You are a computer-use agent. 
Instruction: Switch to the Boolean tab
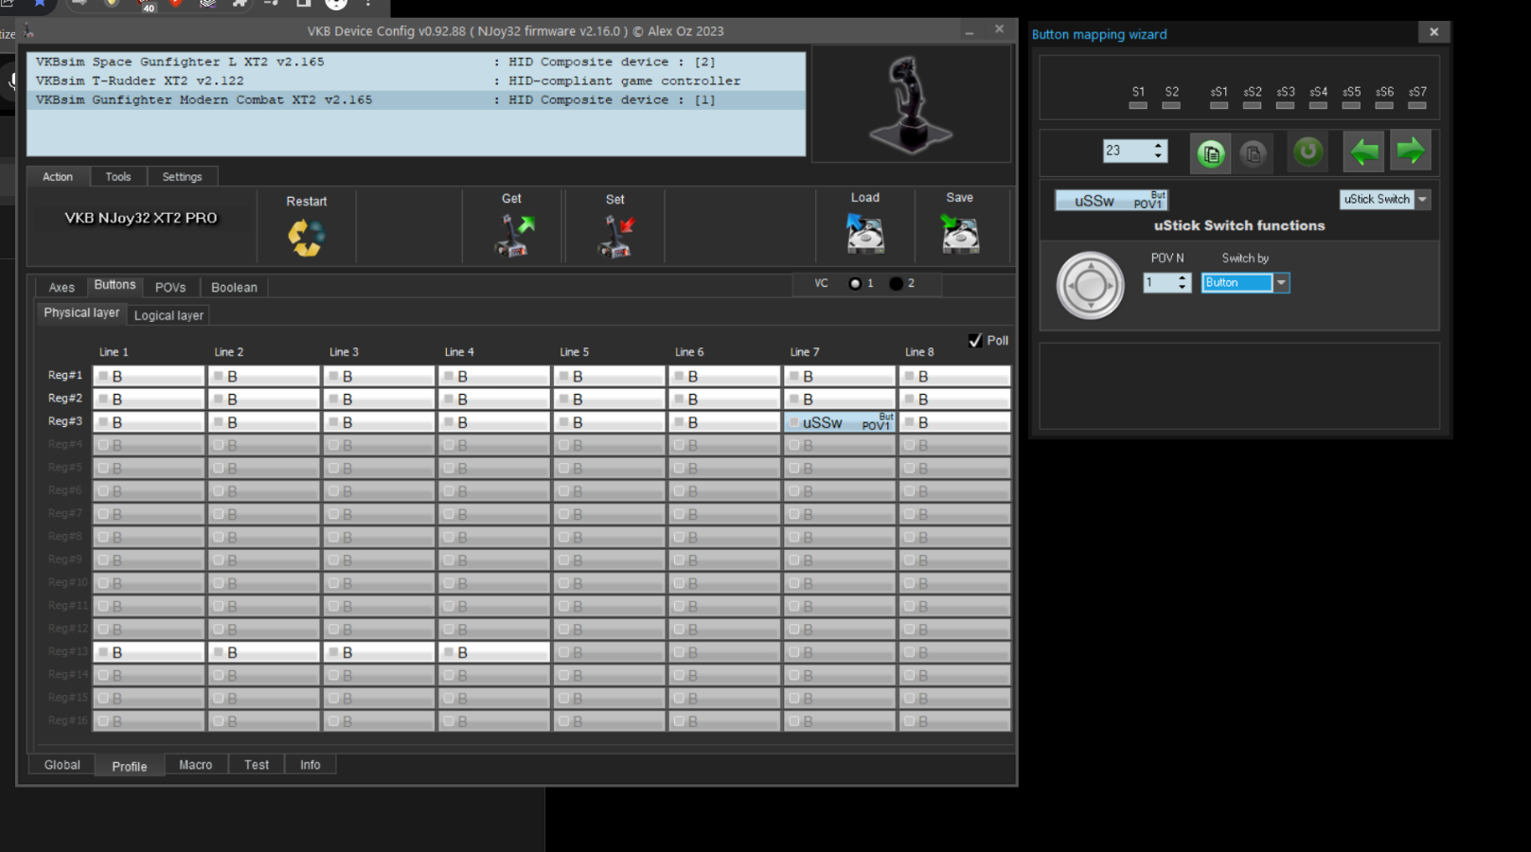pyautogui.click(x=234, y=288)
